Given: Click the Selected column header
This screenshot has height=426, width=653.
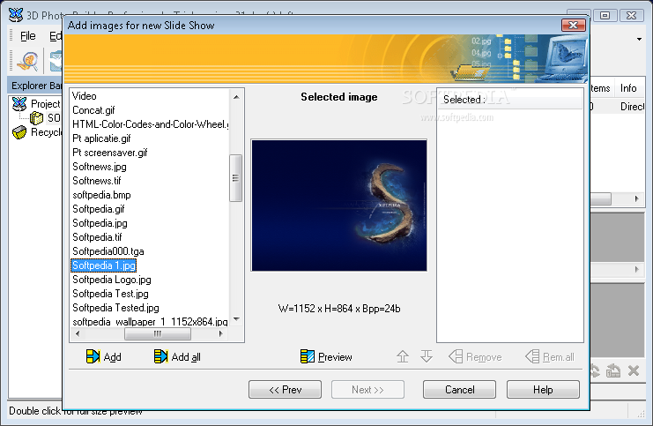Looking at the screenshot, I should pyautogui.click(x=509, y=100).
